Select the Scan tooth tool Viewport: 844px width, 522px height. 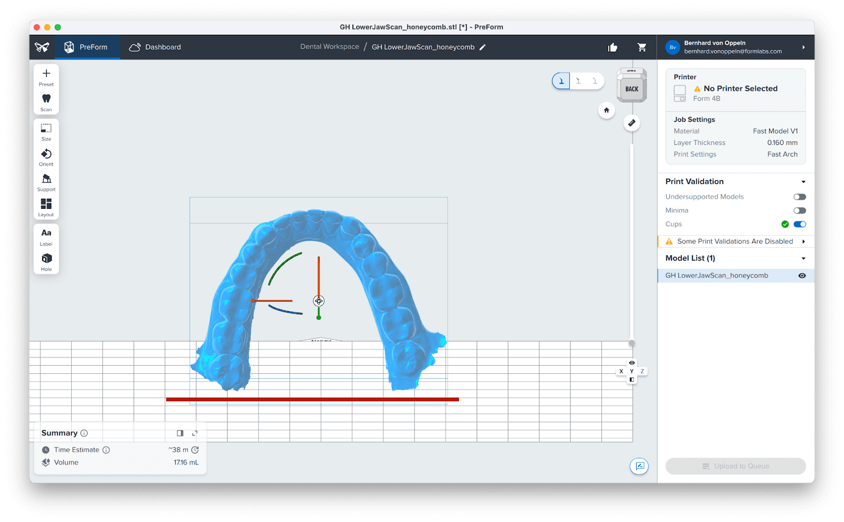click(x=46, y=102)
